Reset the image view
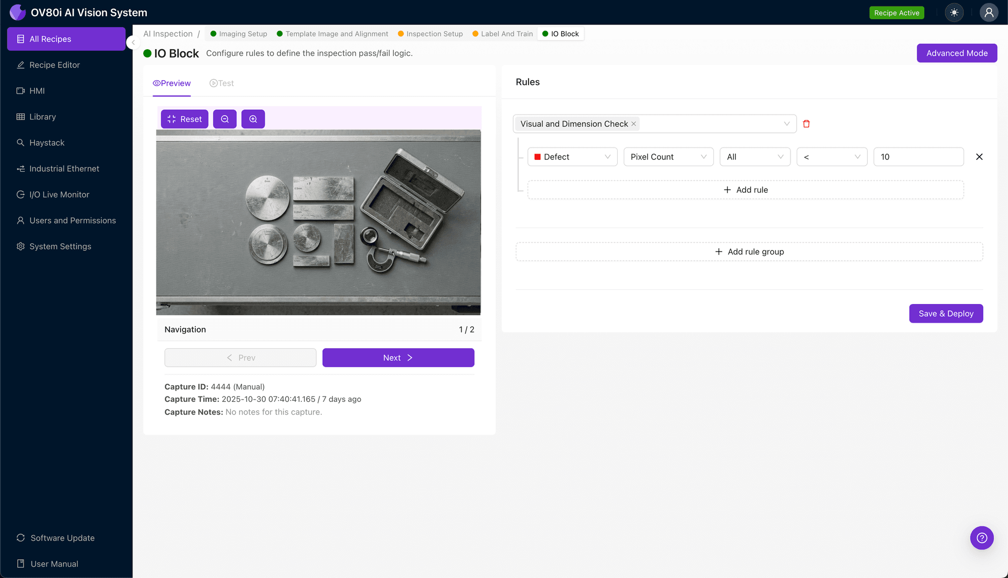Screen dimensions: 1008x578 pos(185,119)
